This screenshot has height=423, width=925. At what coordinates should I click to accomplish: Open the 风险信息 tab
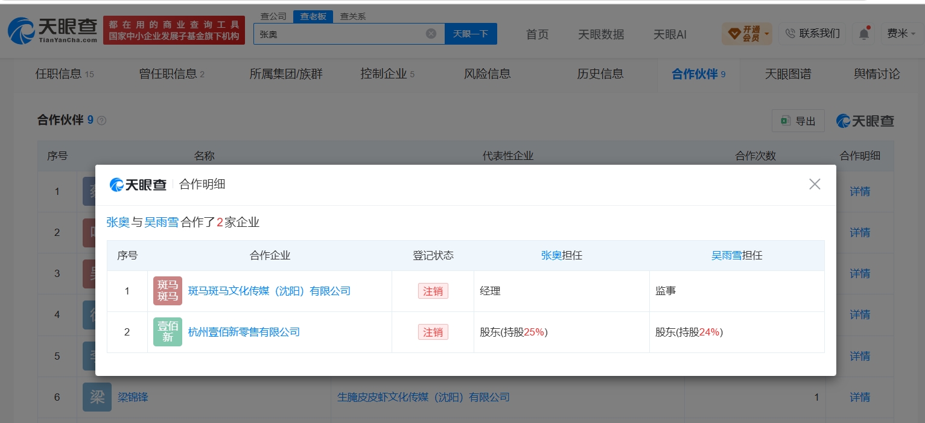pos(488,74)
